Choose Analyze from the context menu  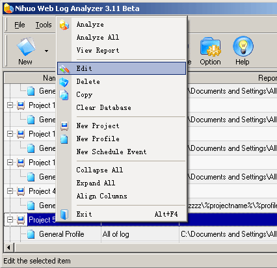pos(122,25)
